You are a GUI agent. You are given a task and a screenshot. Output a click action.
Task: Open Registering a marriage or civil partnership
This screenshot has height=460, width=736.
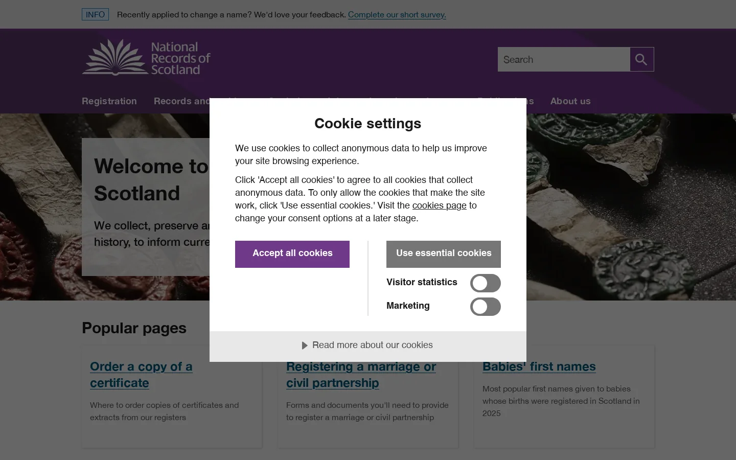(361, 375)
